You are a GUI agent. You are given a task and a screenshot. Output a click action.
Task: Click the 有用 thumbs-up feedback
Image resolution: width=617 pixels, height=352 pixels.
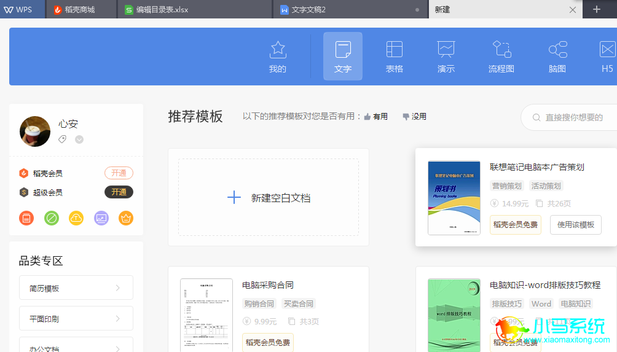pyautogui.click(x=375, y=117)
